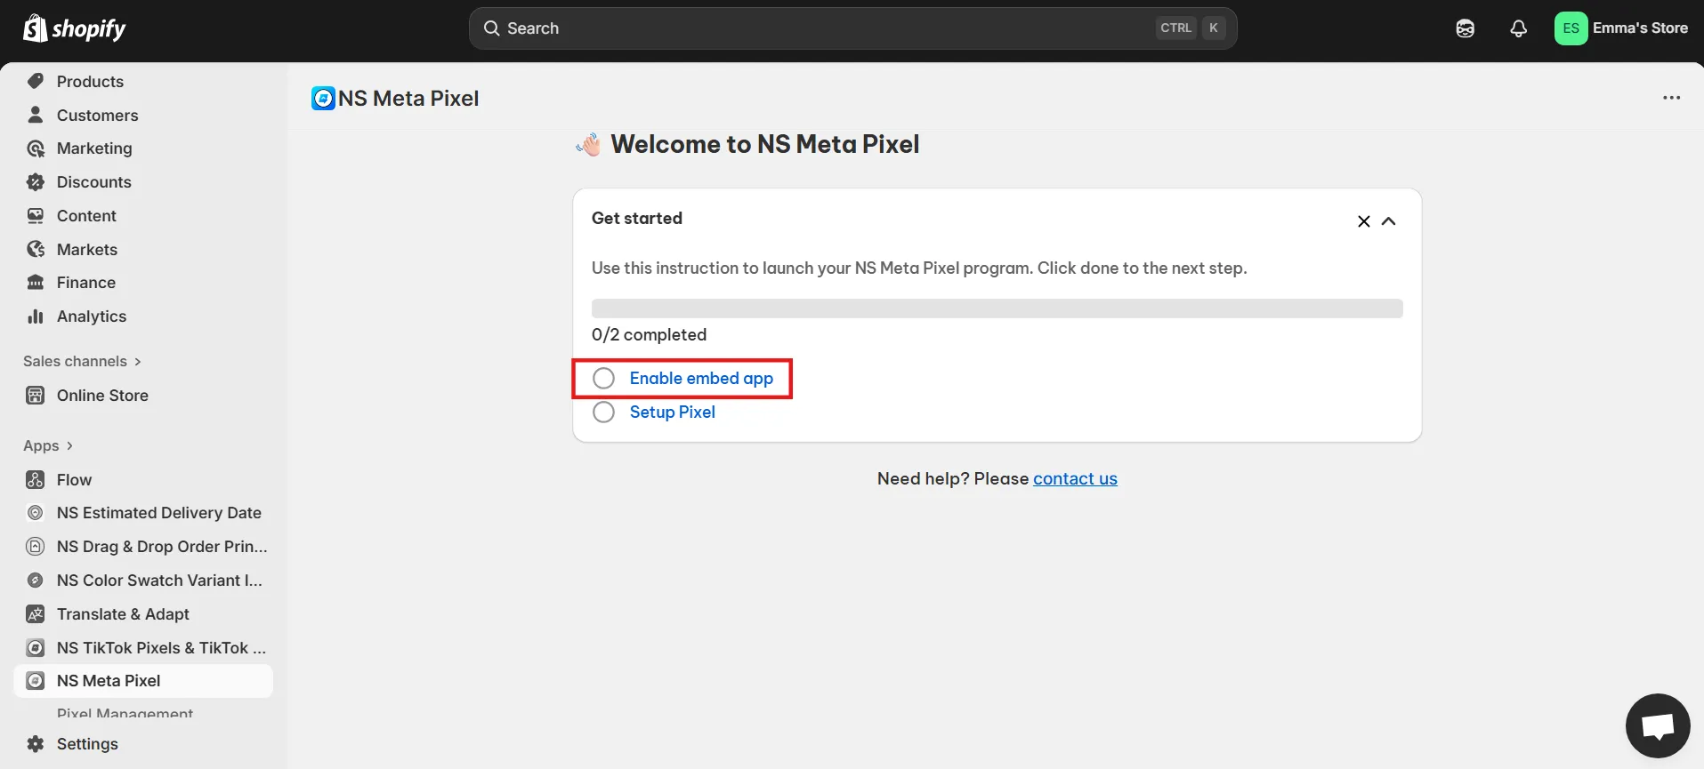
Task: Click the Setup Pixel link
Action: (672, 413)
